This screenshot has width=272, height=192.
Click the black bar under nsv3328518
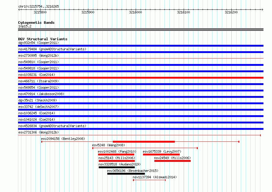point(116,167)
